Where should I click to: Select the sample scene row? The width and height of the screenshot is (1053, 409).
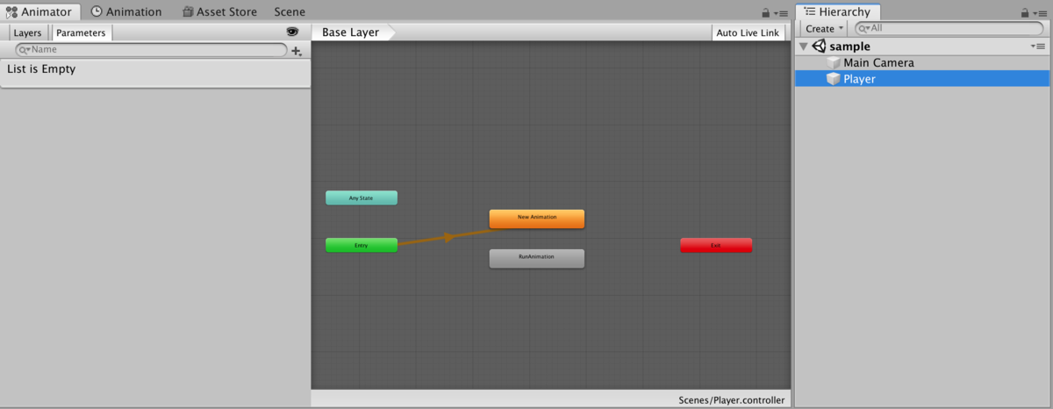tap(922, 47)
